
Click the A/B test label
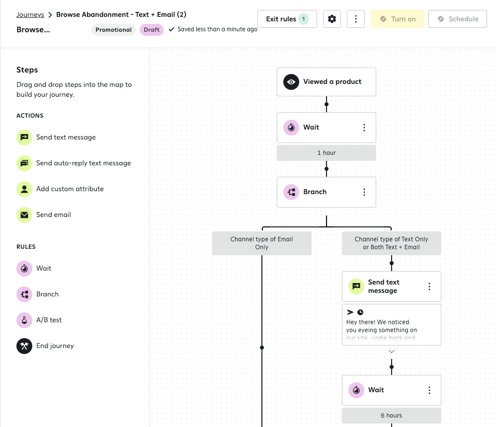(x=49, y=320)
